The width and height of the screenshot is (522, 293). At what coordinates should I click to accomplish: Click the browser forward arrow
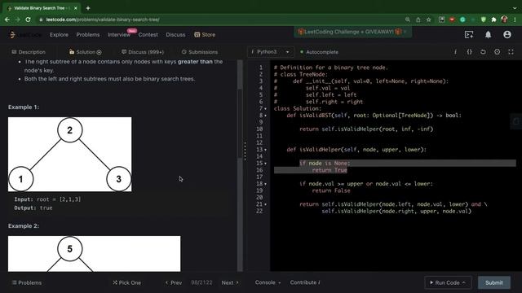coord(17,20)
